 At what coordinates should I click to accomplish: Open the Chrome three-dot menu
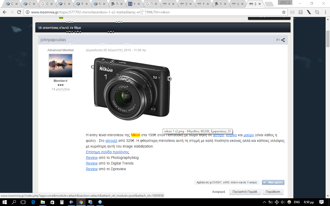[x=325, y=12]
